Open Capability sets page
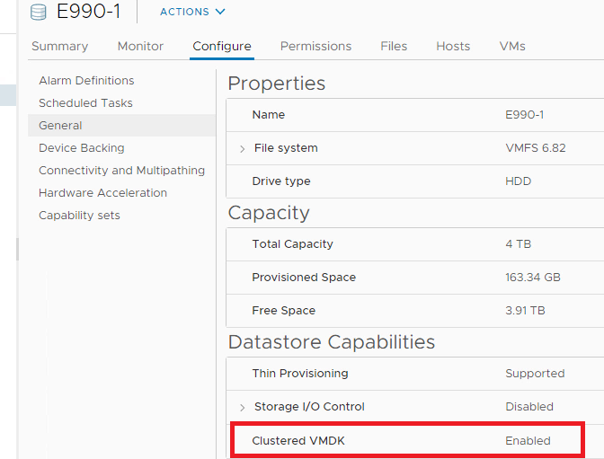Screen dimensions: 604x459 click(79, 216)
